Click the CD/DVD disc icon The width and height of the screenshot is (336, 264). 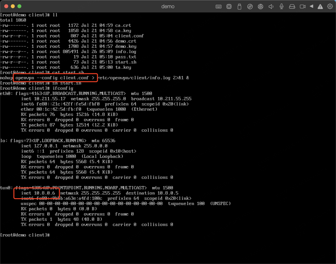coord(250,7)
